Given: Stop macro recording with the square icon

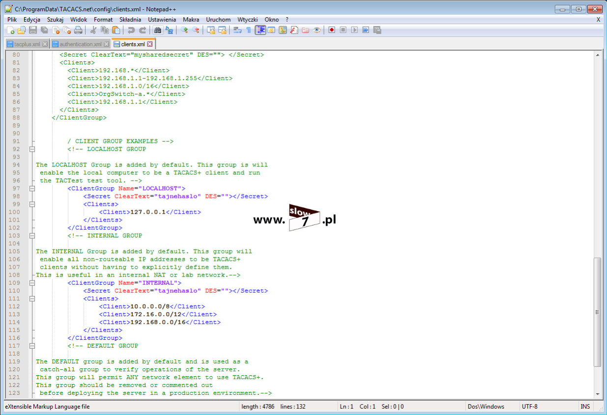Looking at the screenshot, I should (343, 30).
